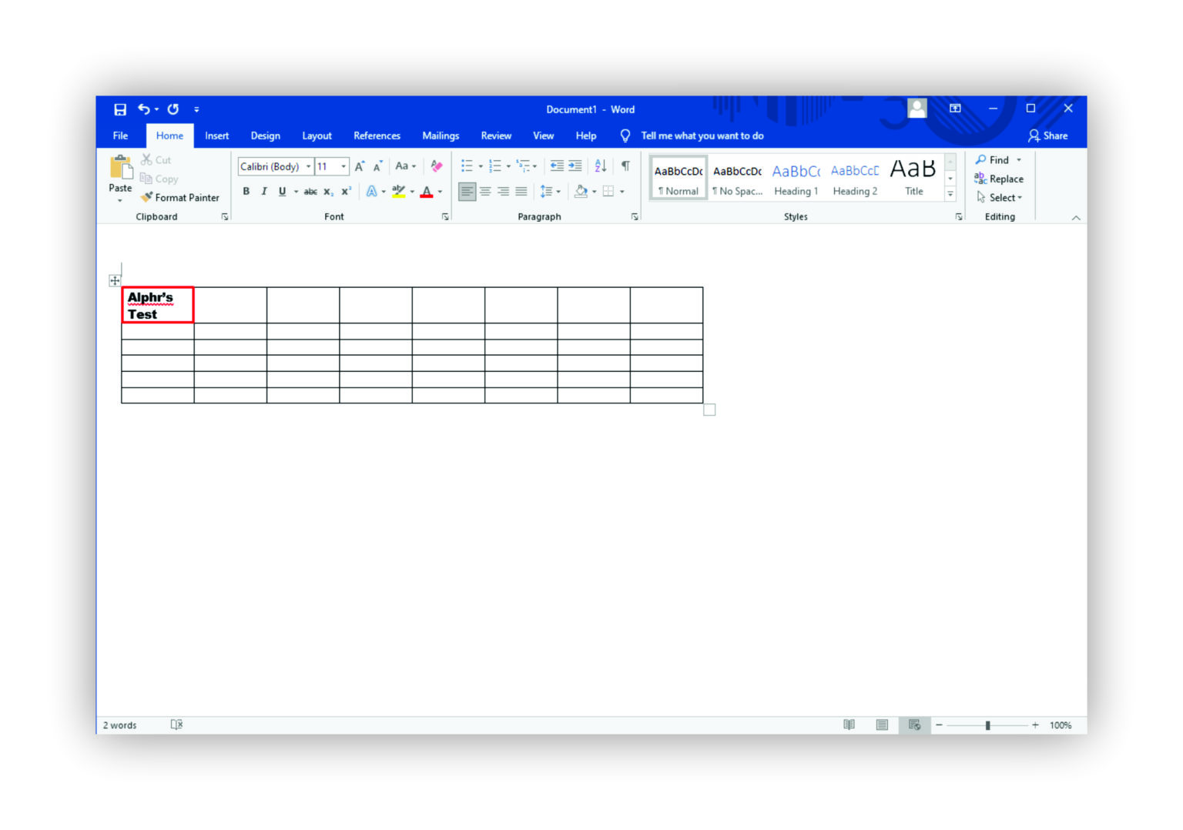Viewport: 1183px width, 830px height.
Task: Click the Replace button in Editing group
Action: tap(999, 179)
